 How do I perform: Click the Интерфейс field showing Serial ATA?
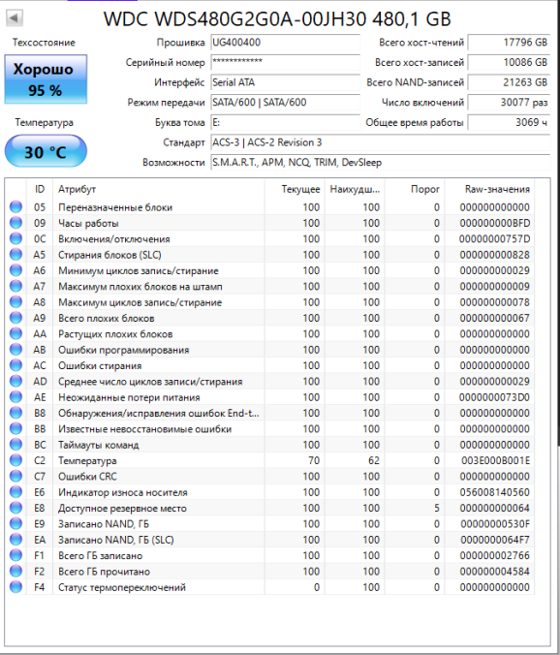point(285,82)
